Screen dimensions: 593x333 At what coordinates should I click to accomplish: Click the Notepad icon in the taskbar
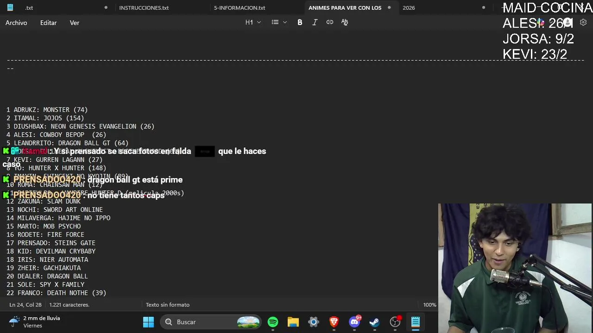pyautogui.click(x=416, y=322)
